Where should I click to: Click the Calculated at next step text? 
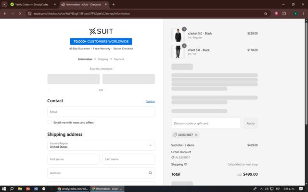(x=243, y=164)
